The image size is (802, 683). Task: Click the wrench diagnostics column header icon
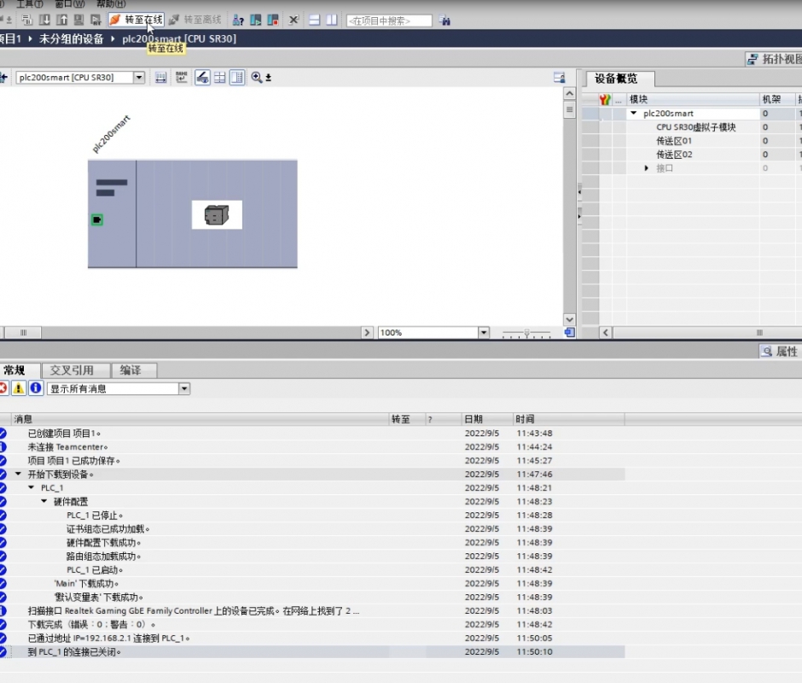coord(605,99)
